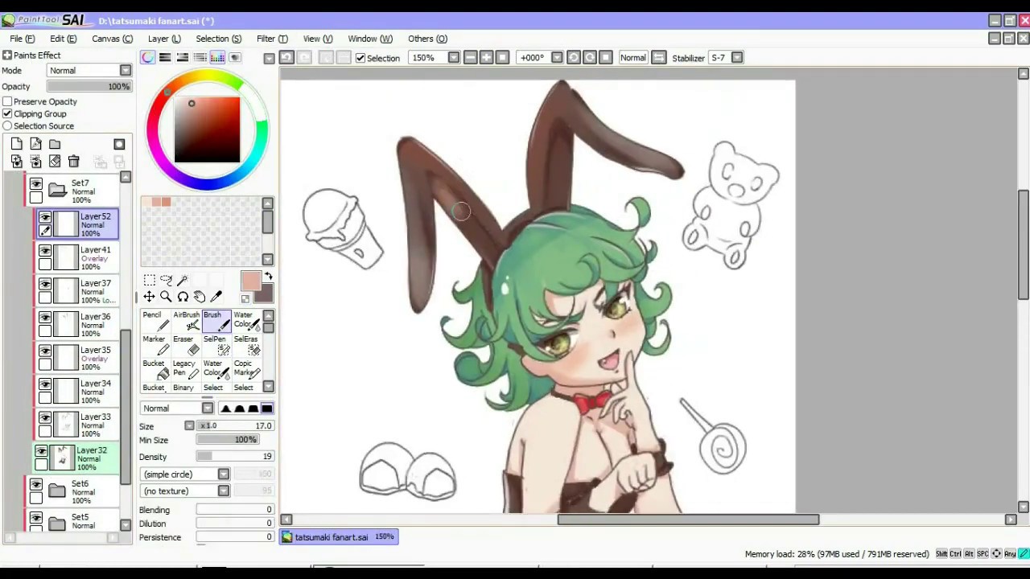Activate the eyedropper color picker tool

point(216,297)
